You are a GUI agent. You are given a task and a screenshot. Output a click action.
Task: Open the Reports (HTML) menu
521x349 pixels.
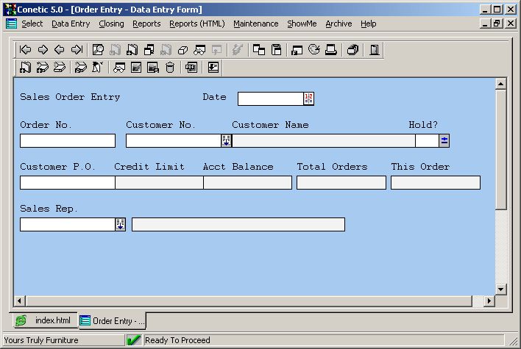point(196,24)
